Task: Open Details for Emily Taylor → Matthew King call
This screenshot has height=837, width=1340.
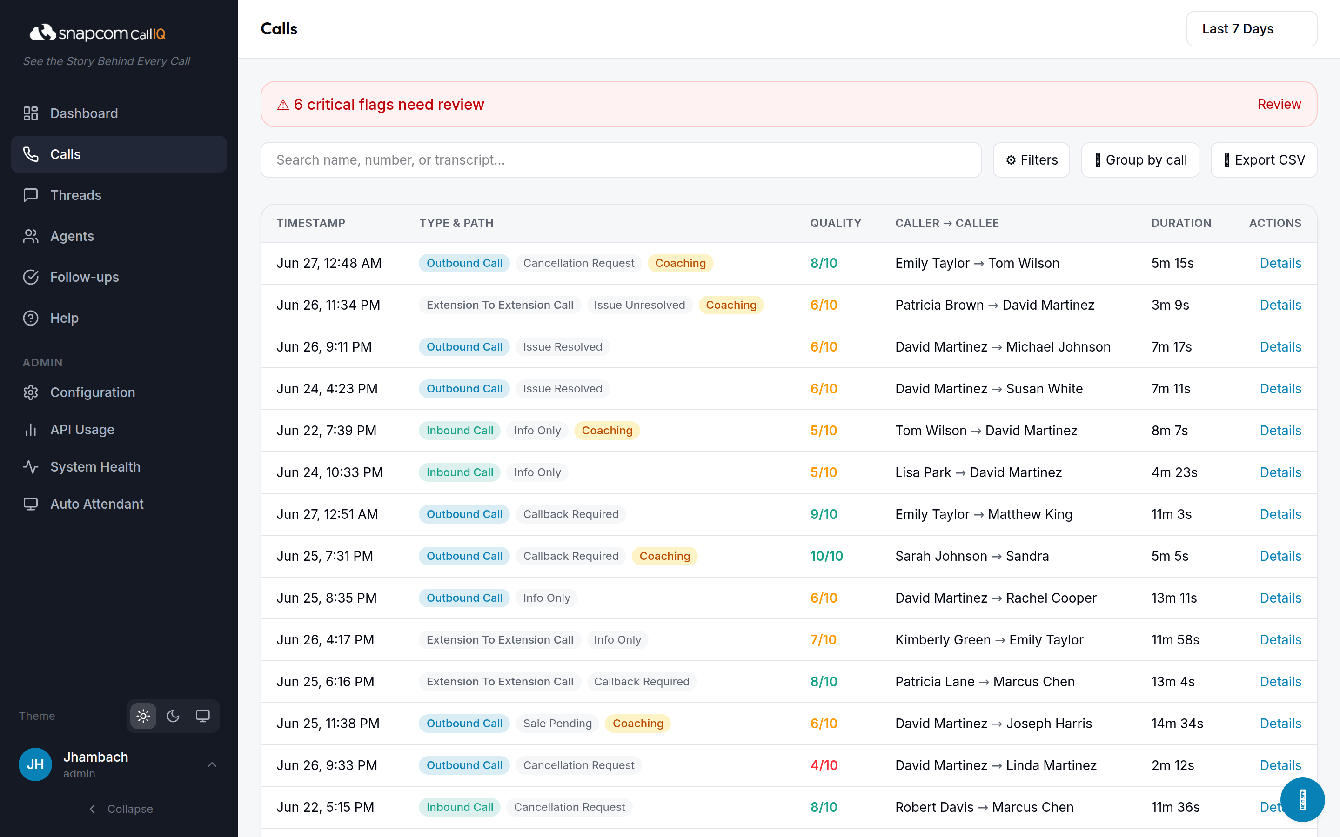Action: click(x=1280, y=514)
